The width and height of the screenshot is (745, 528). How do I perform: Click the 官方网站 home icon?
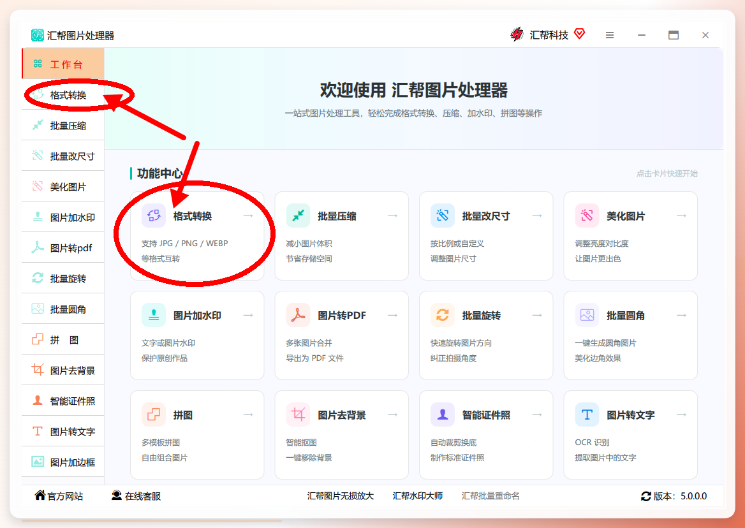tap(40, 495)
